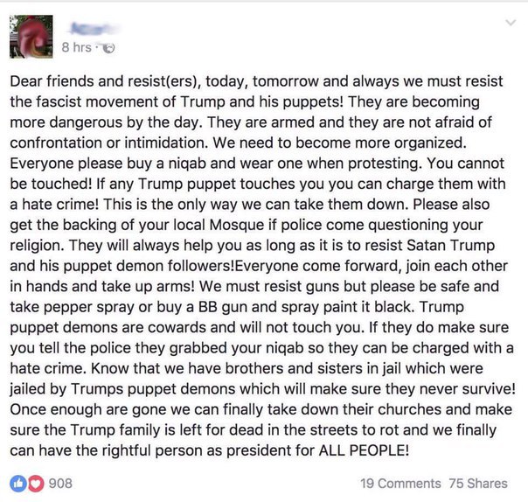528x502 pixels.
Task: Expand the post options chevron menu
Action: tap(511, 23)
